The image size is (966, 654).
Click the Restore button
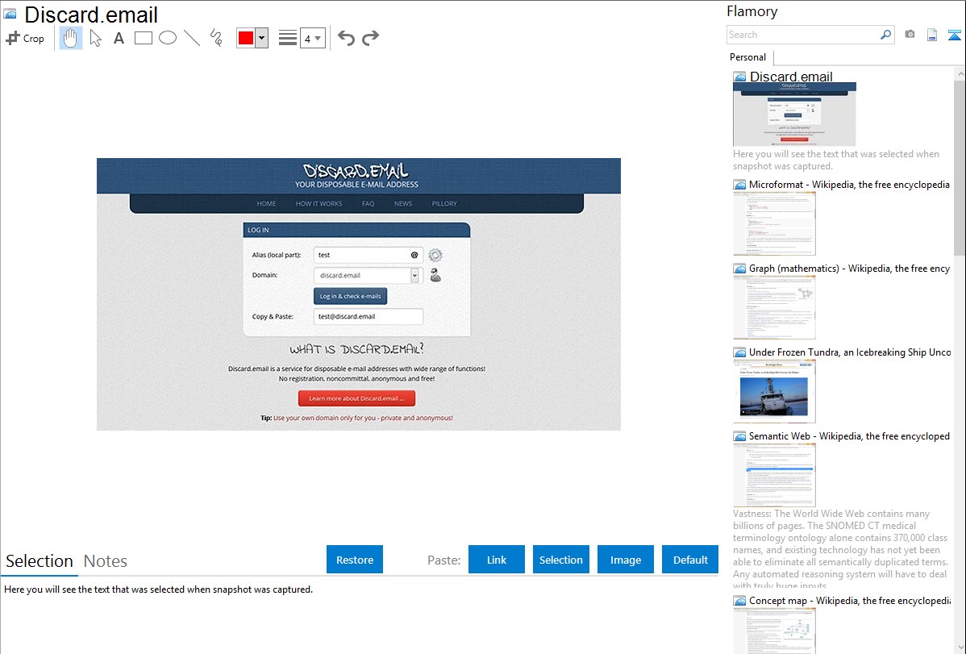(355, 560)
